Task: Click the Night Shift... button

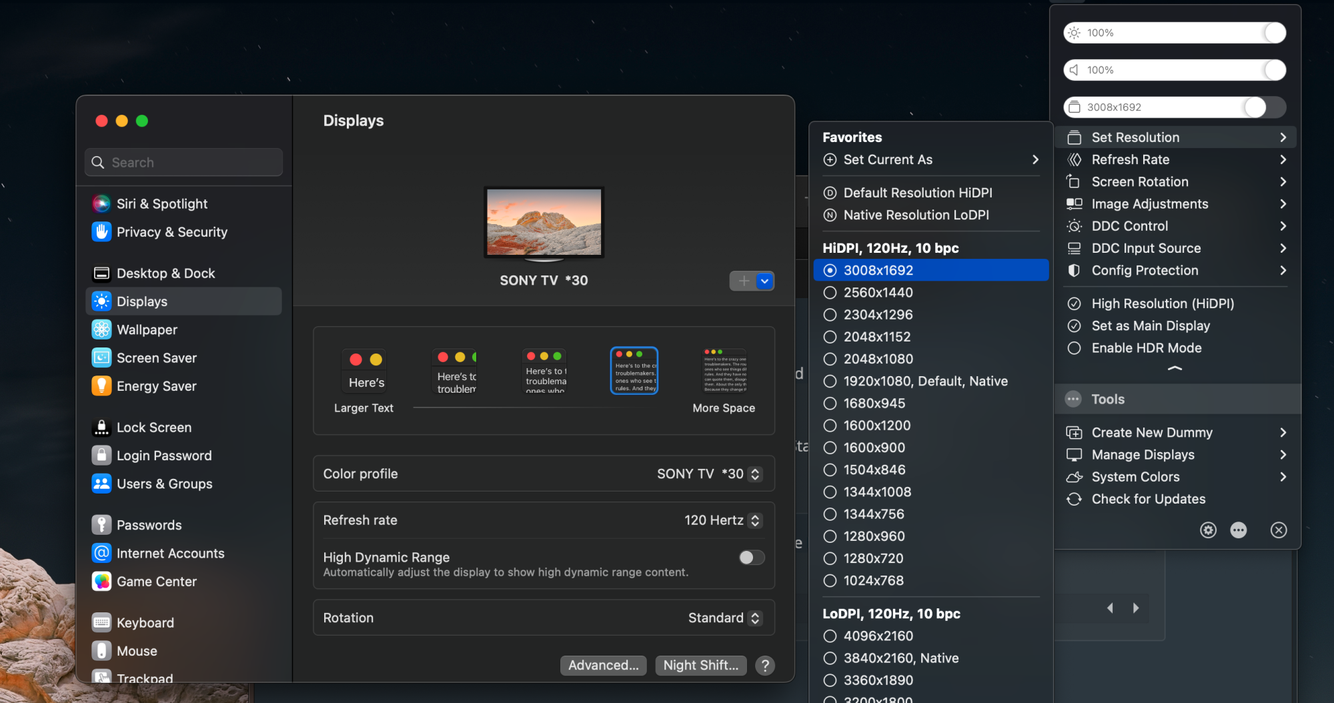Action: point(701,665)
